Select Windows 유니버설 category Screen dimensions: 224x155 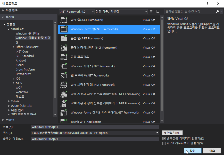tap(28, 33)
